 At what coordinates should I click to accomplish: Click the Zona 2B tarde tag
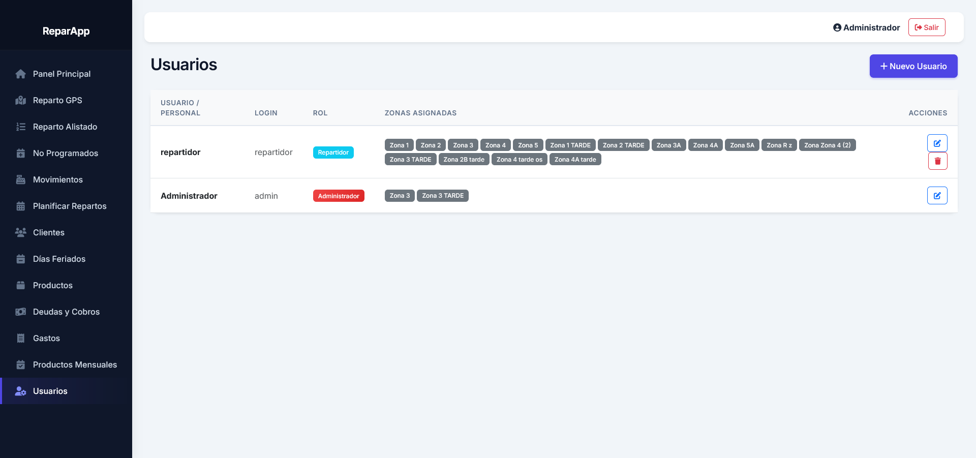(x=464, y=160)
